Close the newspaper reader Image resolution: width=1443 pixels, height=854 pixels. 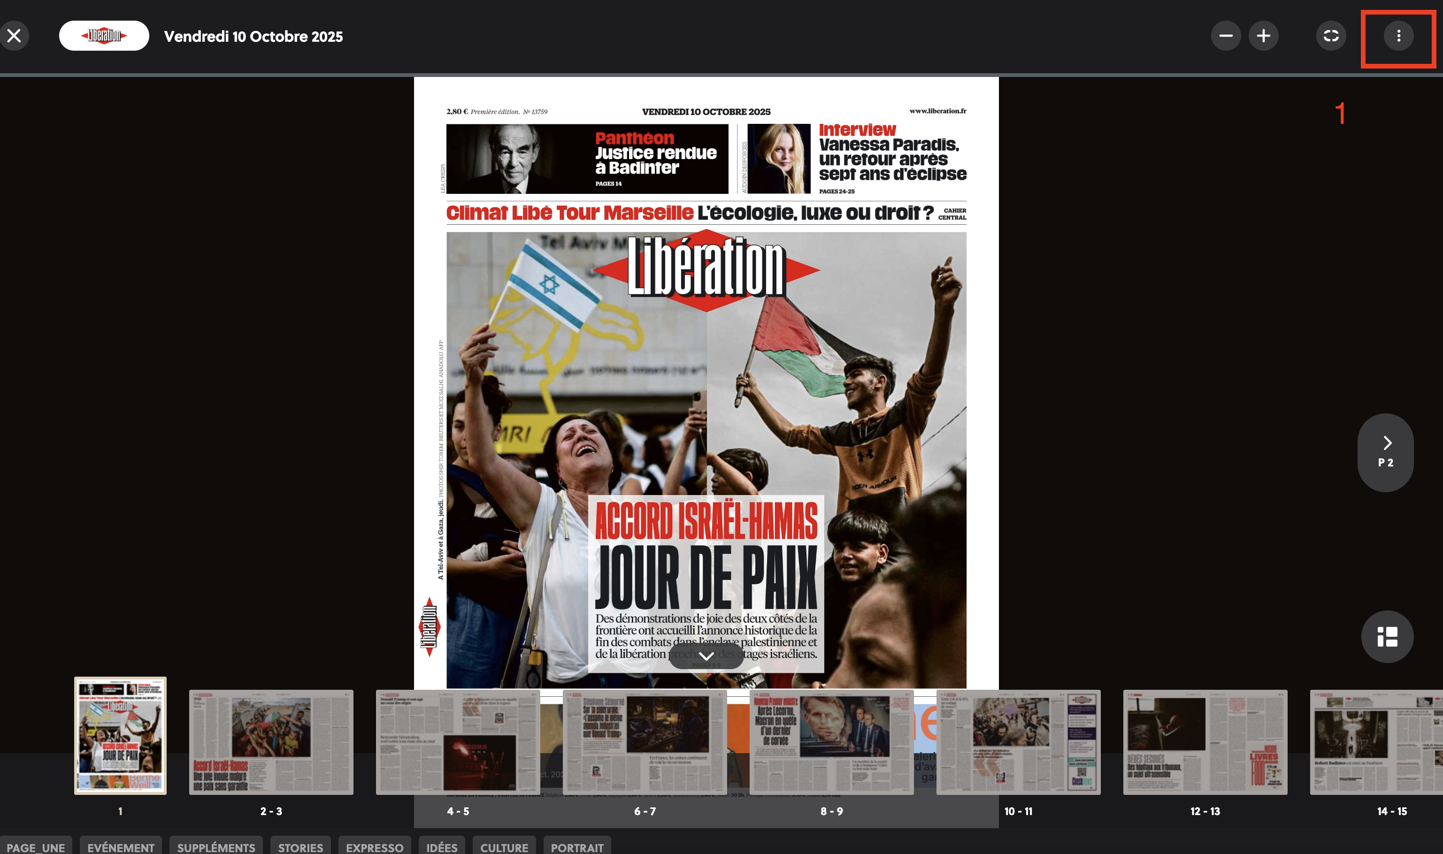(15, 36)
